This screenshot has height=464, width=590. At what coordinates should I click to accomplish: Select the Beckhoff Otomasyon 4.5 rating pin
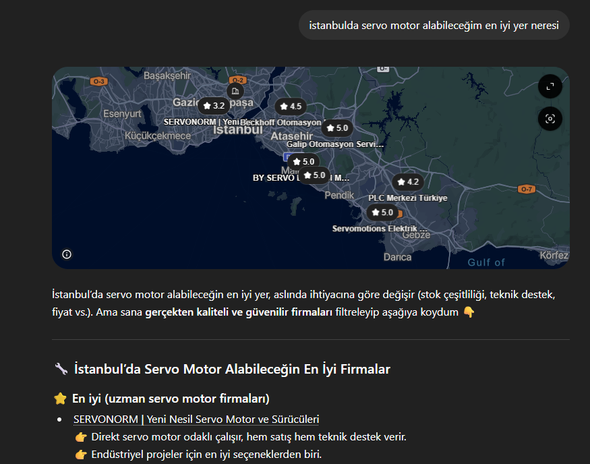(x=291, y=107)
